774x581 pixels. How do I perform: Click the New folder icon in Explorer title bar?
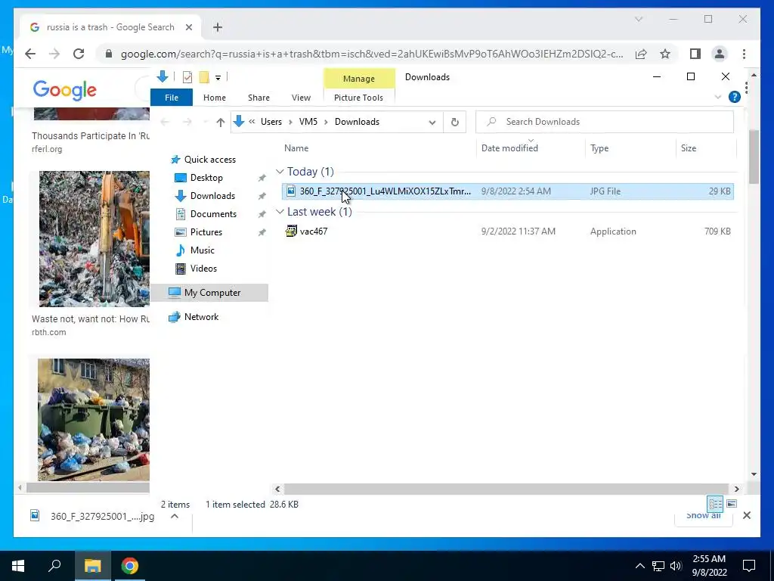204,77
